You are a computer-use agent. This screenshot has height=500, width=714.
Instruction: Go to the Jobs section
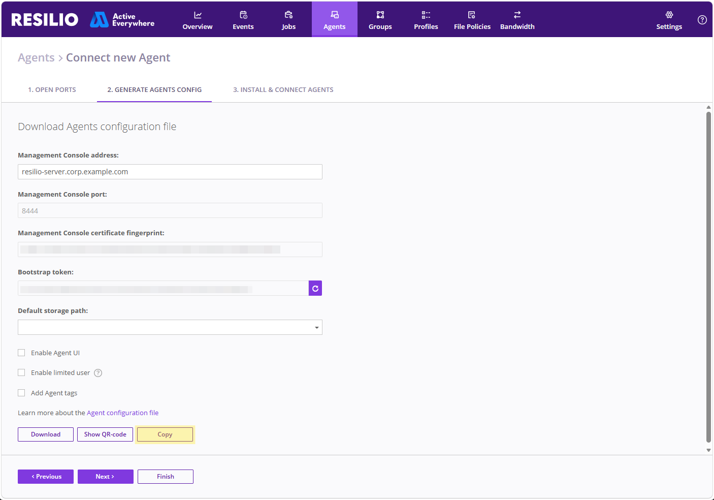(289, 20)
